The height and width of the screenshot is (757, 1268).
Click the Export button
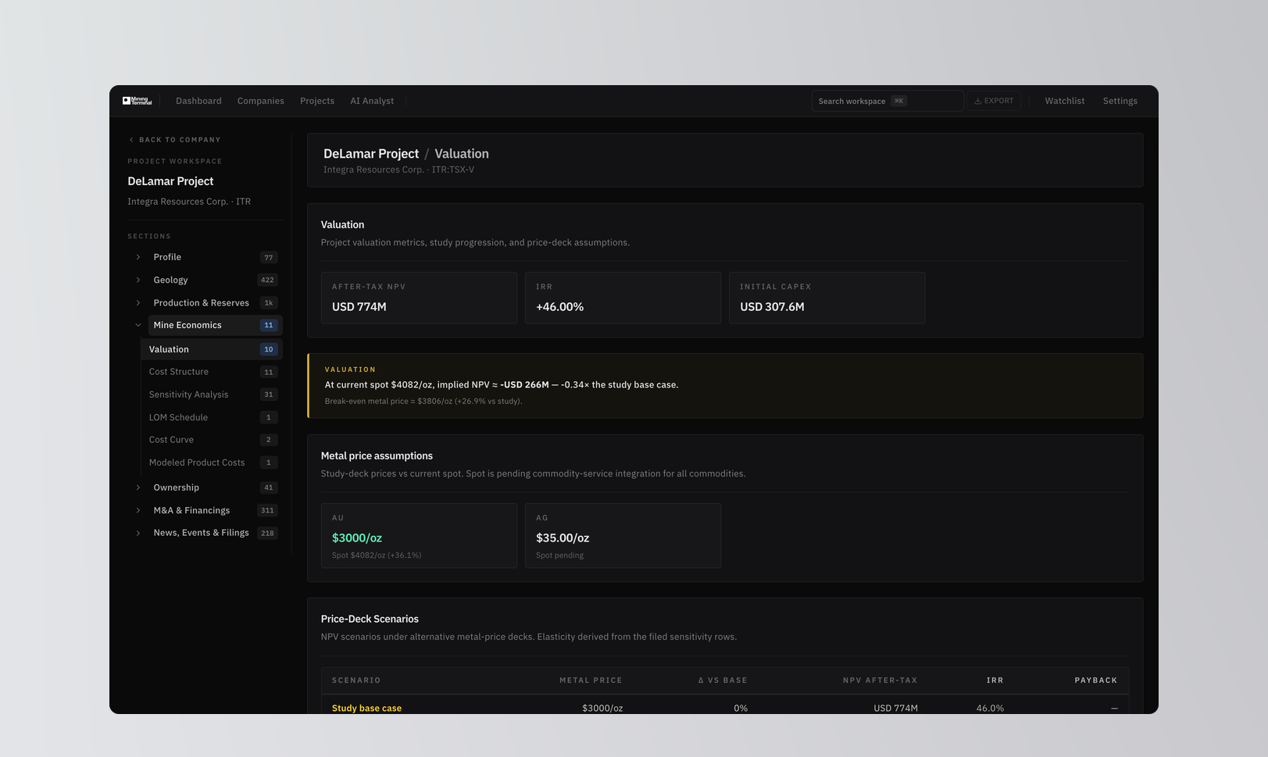[x=994, y=101]
